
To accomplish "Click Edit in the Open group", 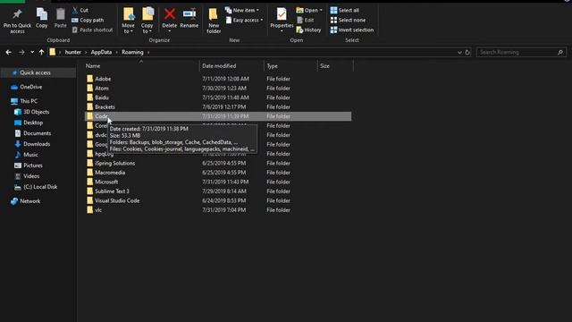I will point(306,20).
